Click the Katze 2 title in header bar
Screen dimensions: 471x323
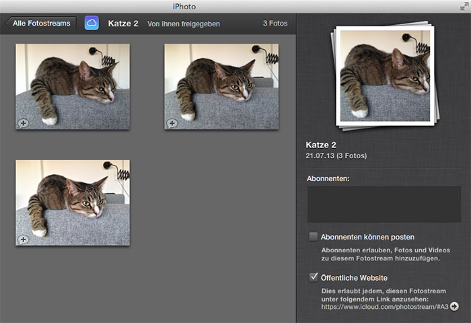tap(123, 24)
